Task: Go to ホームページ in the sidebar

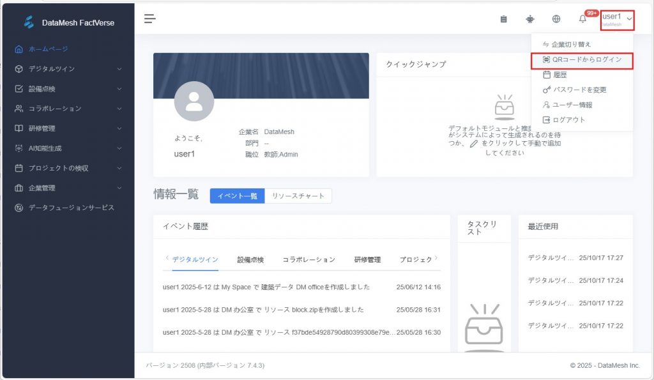Action: tap(48, 49)
